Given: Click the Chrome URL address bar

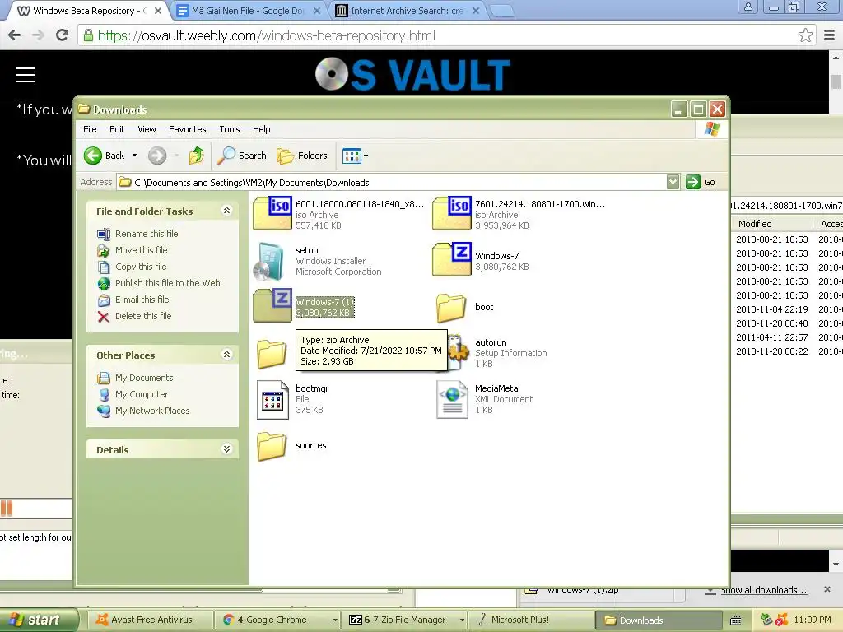Looking at the screenshot, I should [438, 35].
